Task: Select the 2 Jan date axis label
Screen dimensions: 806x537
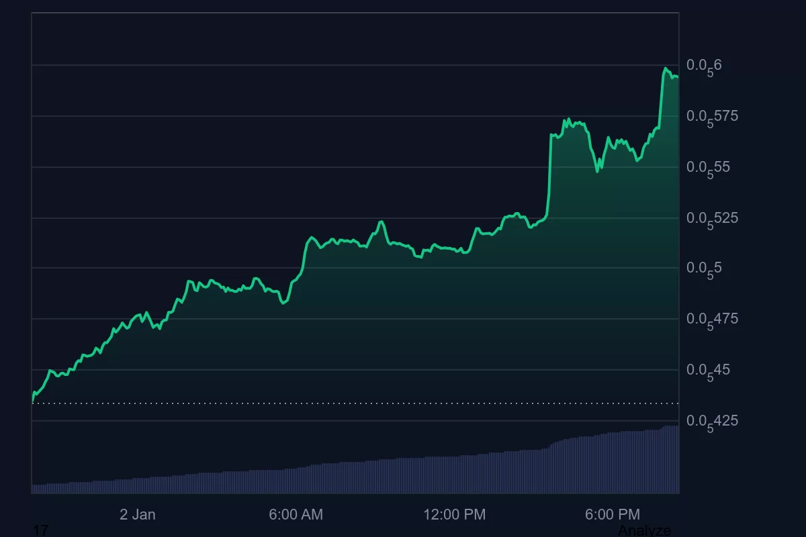Action: click(x=138, y=515)
